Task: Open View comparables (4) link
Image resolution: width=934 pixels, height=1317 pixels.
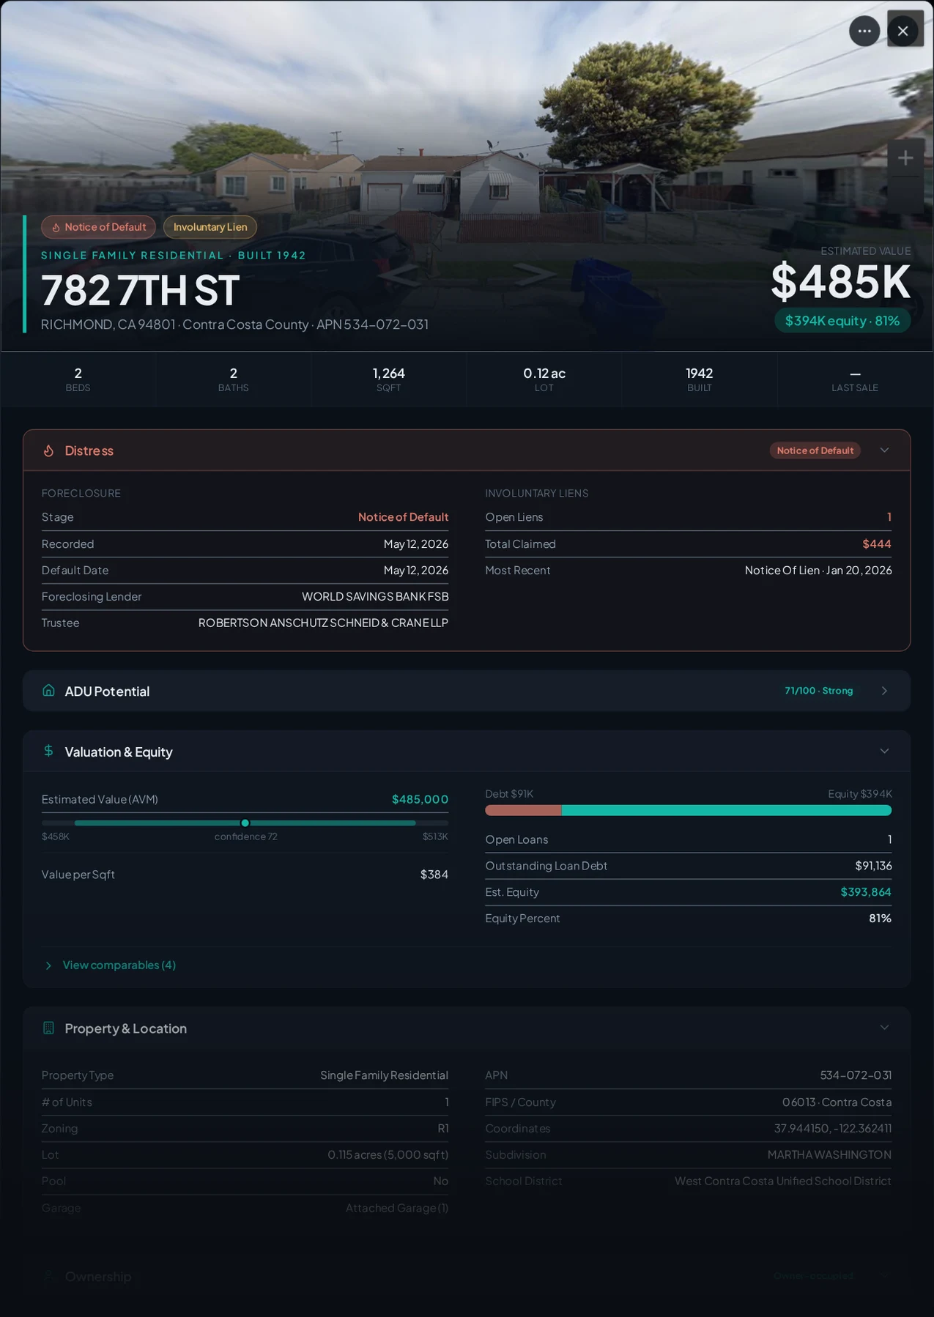Action: tap(119, 965)
